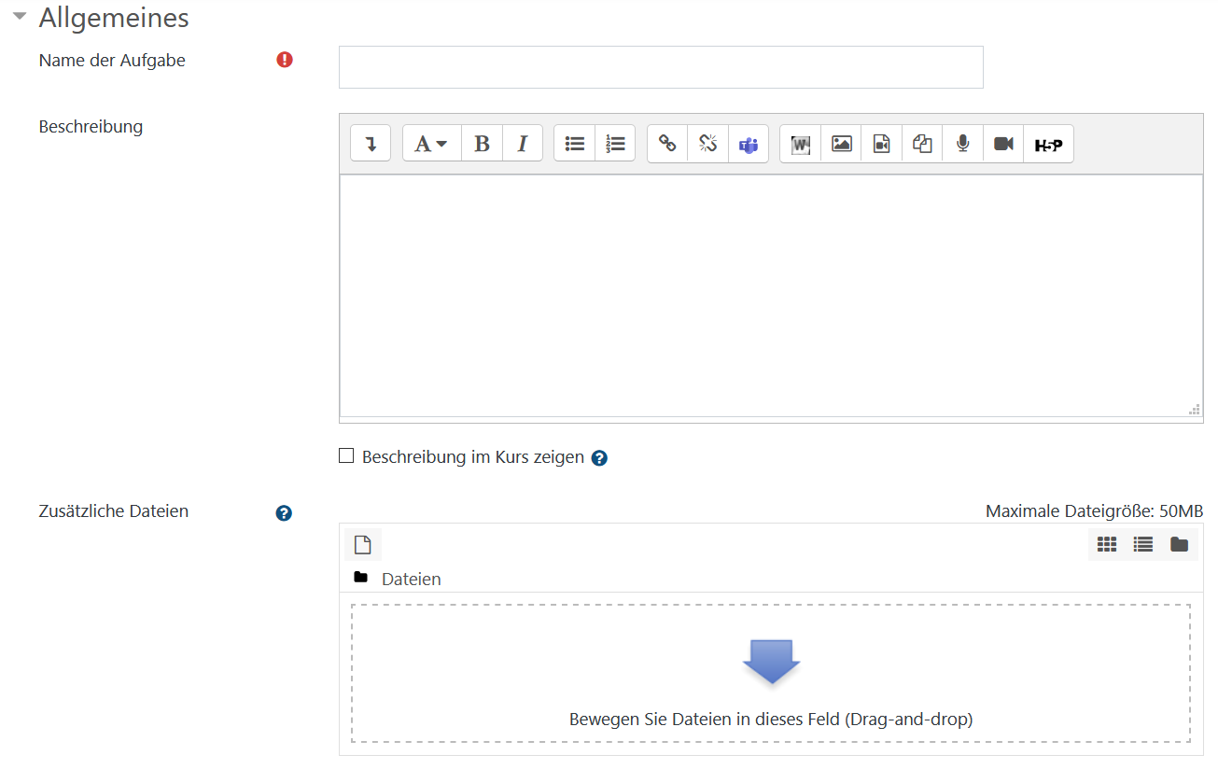Expand the editor toolbar with the arrow button
The image size is (1218, 769).
[x=371, y=144]
